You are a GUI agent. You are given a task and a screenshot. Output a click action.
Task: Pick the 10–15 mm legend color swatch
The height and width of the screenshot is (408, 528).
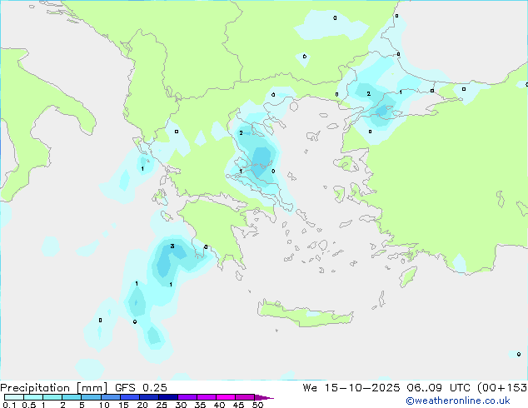[x=111, y=397]
